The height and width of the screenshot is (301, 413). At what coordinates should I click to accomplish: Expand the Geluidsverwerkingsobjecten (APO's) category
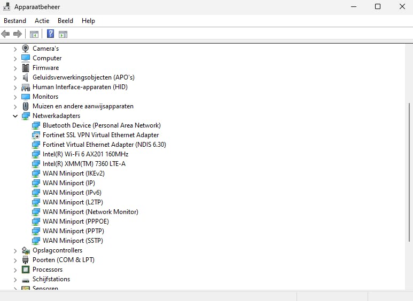point(15,77)
